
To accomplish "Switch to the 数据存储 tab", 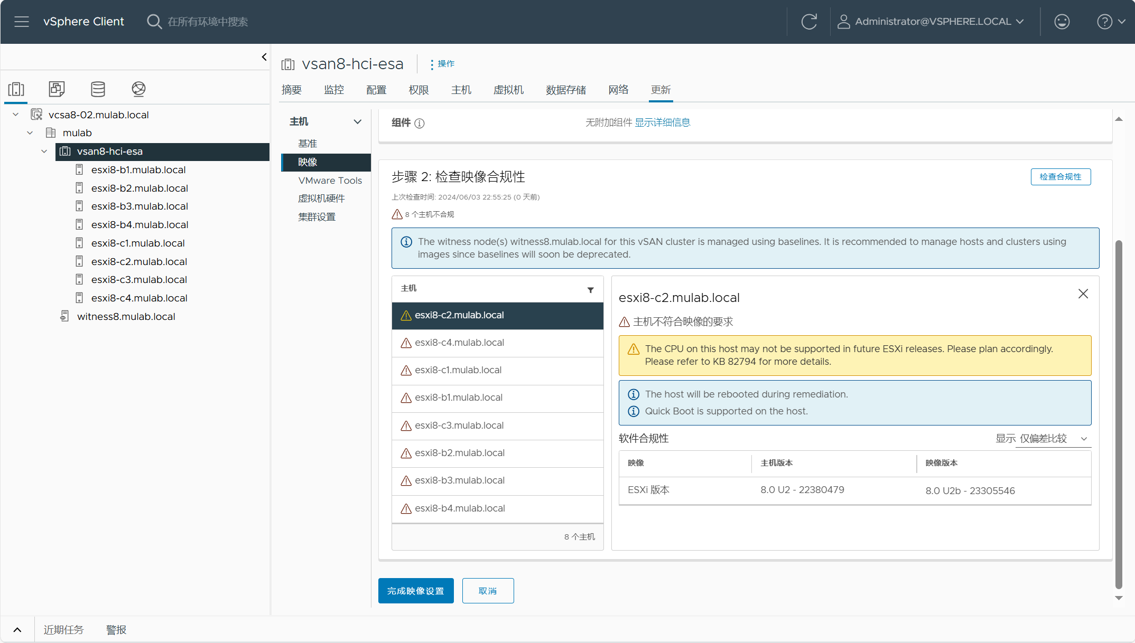I will tap(566, 90).
